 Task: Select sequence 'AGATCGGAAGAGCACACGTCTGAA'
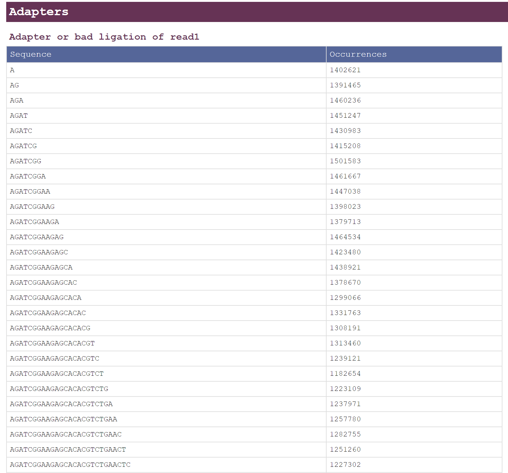point(64,419)
